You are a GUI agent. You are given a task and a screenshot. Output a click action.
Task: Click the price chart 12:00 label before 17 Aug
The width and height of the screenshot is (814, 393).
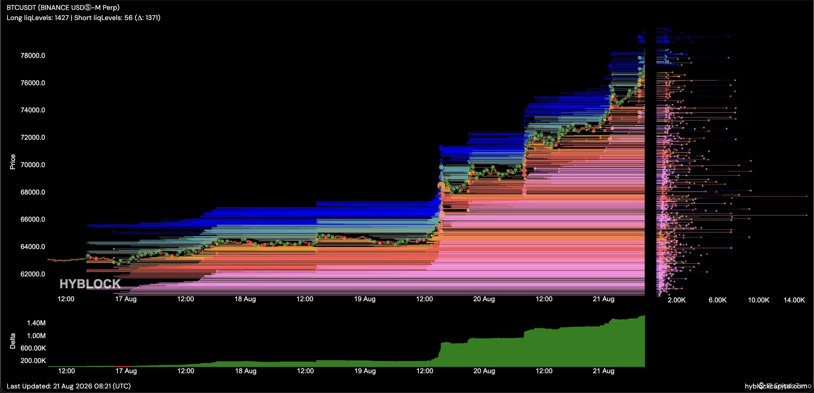(66, 299)
